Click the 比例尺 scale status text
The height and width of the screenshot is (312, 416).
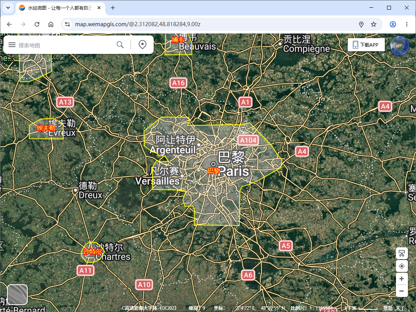click(x=312, y=308)
